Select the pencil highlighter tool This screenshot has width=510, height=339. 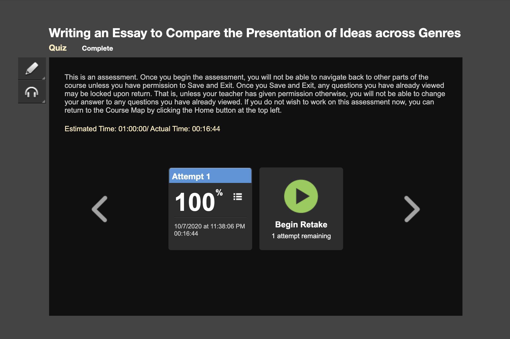click(x=32, y=68)
